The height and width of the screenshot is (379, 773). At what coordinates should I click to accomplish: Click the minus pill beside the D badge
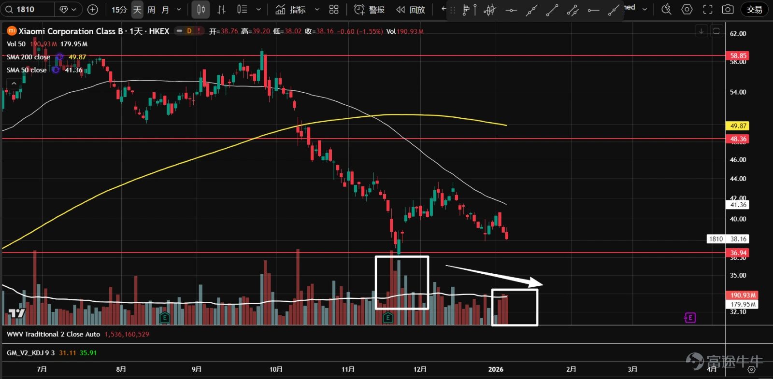coord(179,31)
